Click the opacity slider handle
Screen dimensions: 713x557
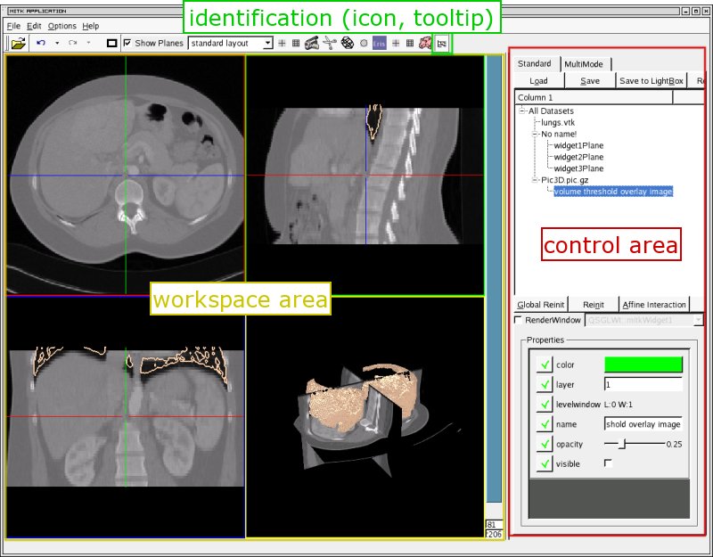(x=624, y=444)
